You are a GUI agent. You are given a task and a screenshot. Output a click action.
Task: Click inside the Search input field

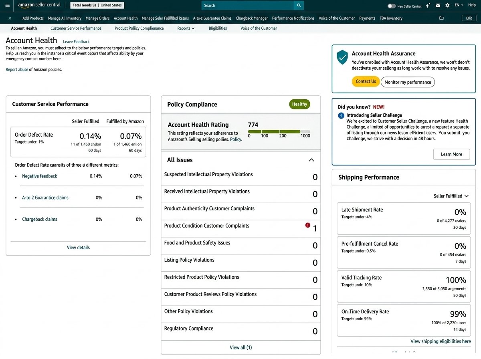pyautogui.click(x=247, y=6)
